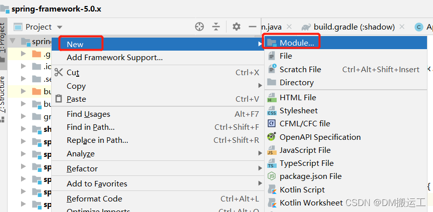Click the Kotlin Script file icon
The height and width of the screenshot is (212, 433).
(x=272, y=189)
